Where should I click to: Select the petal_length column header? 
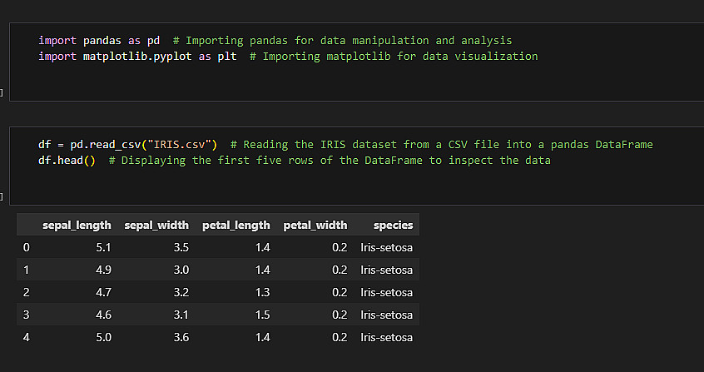click(236, 225)
